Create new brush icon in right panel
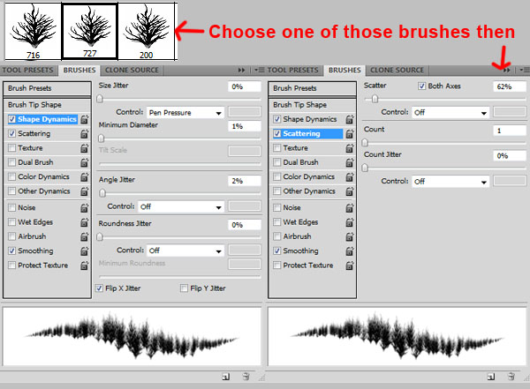The height and width of the screenshot is (389, 530). [x=491, y=377]
